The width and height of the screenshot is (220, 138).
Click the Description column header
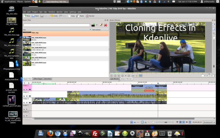[100, 30]
